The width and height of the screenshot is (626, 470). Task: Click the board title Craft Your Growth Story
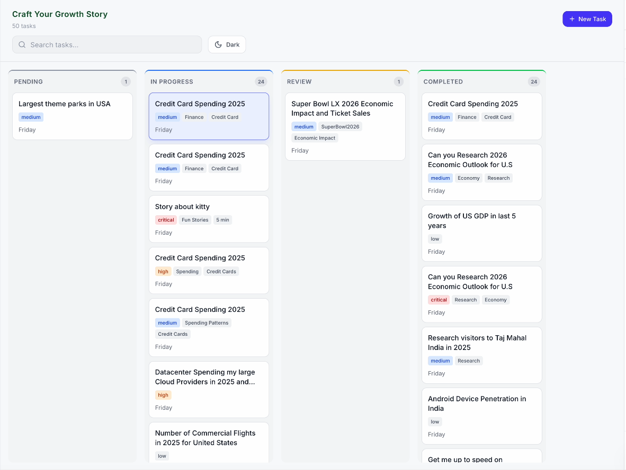click(x=59, y=14)
